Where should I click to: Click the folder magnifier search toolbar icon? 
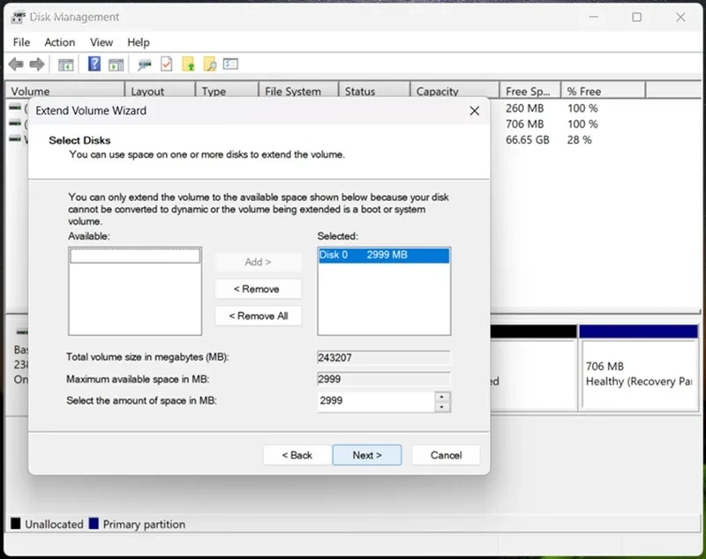click(x=210, y=64)
